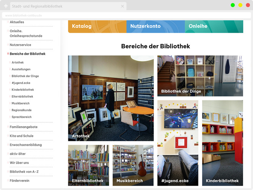Select the #jugend.ecke image tile
Screen dimensions: 253x190
[x=178, y=143]
